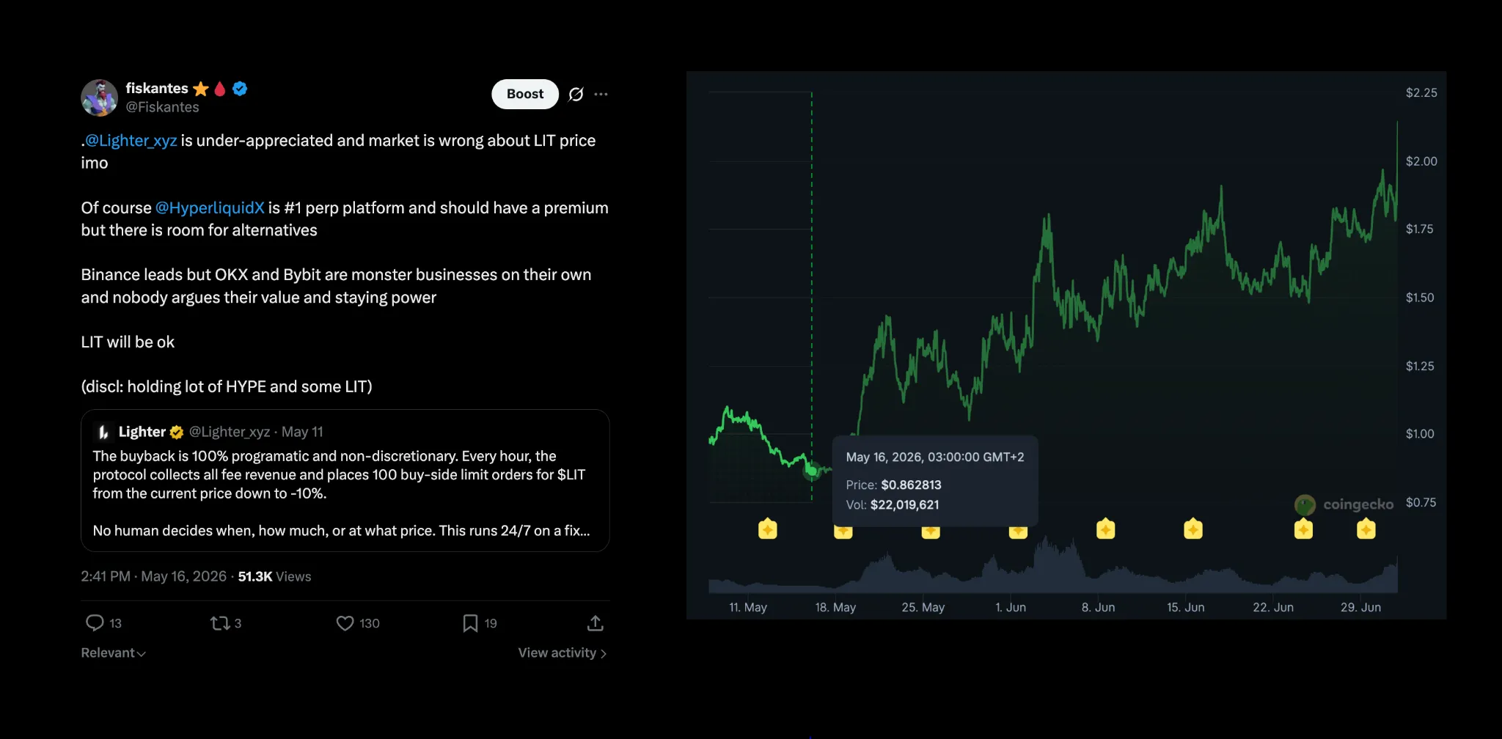Image resolution: width=1502 pixels, height=739 pixels.
Task: Open View activity chevron link
Action: [x=563, y=652]
